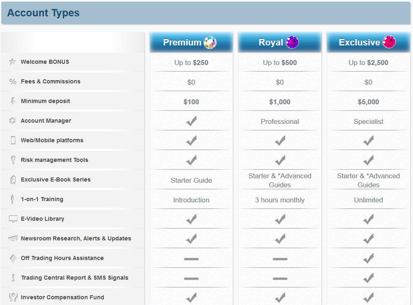Click the book icon beside Exclusive E-Book Series

coord(13,179)
